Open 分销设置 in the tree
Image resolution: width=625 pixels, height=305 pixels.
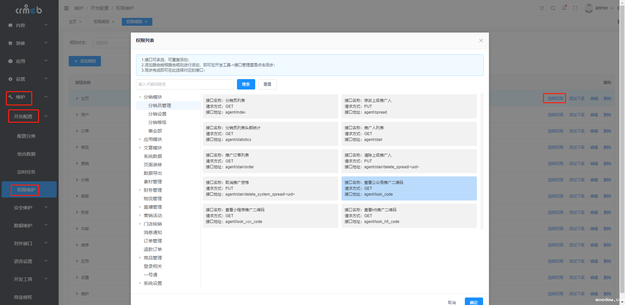pos(157,114)
